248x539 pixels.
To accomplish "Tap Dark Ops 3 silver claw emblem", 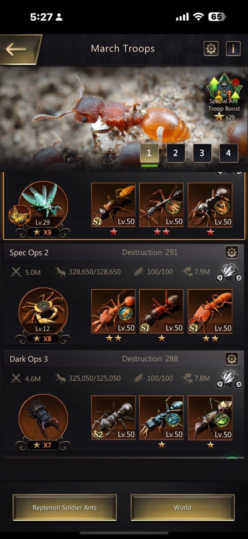I will 230,379.
